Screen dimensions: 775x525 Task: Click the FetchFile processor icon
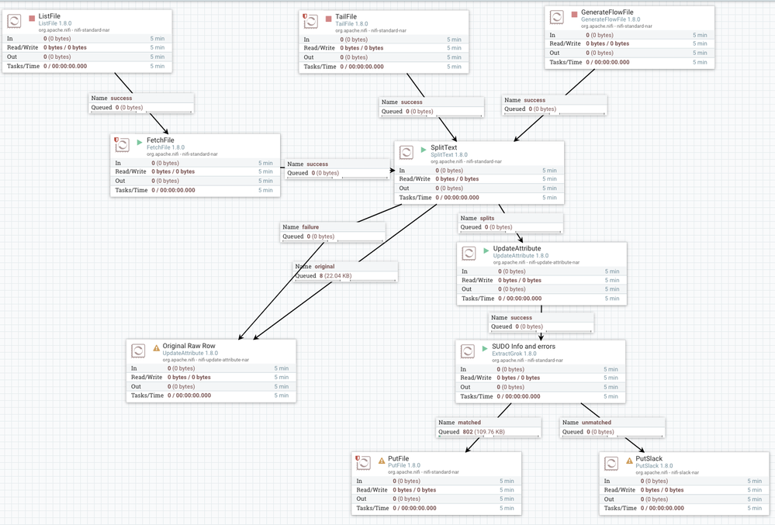click(122, 145)
